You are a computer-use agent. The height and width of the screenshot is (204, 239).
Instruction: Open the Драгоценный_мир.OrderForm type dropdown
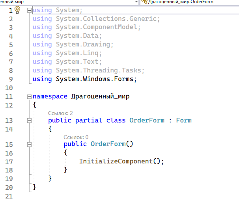pyautogui.click(x=189, y=2)
